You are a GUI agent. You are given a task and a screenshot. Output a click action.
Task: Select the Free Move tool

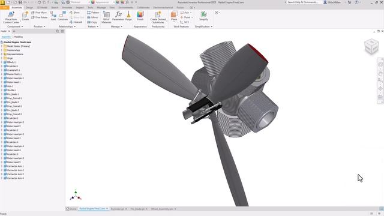[x=39, y=13]
